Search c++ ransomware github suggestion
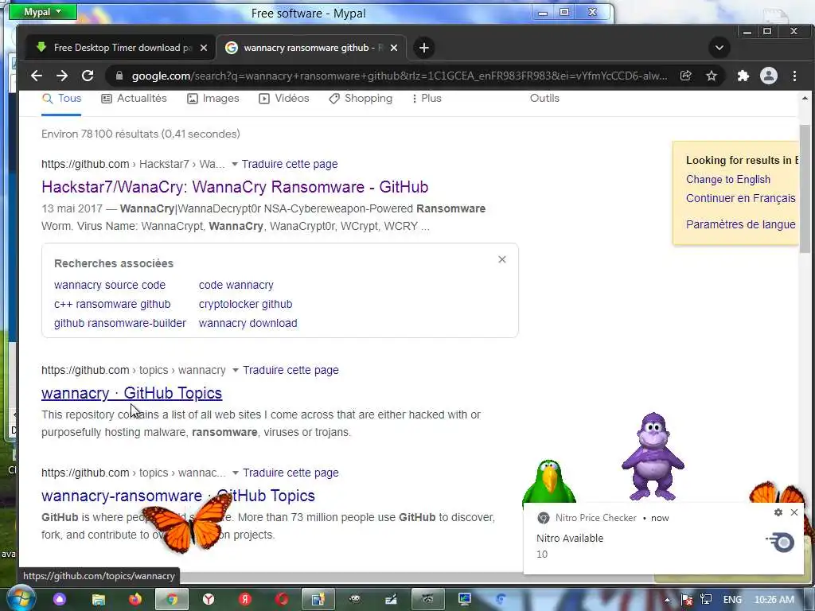The height and width of the screenshot is (611, 815). tap(112, 305)
